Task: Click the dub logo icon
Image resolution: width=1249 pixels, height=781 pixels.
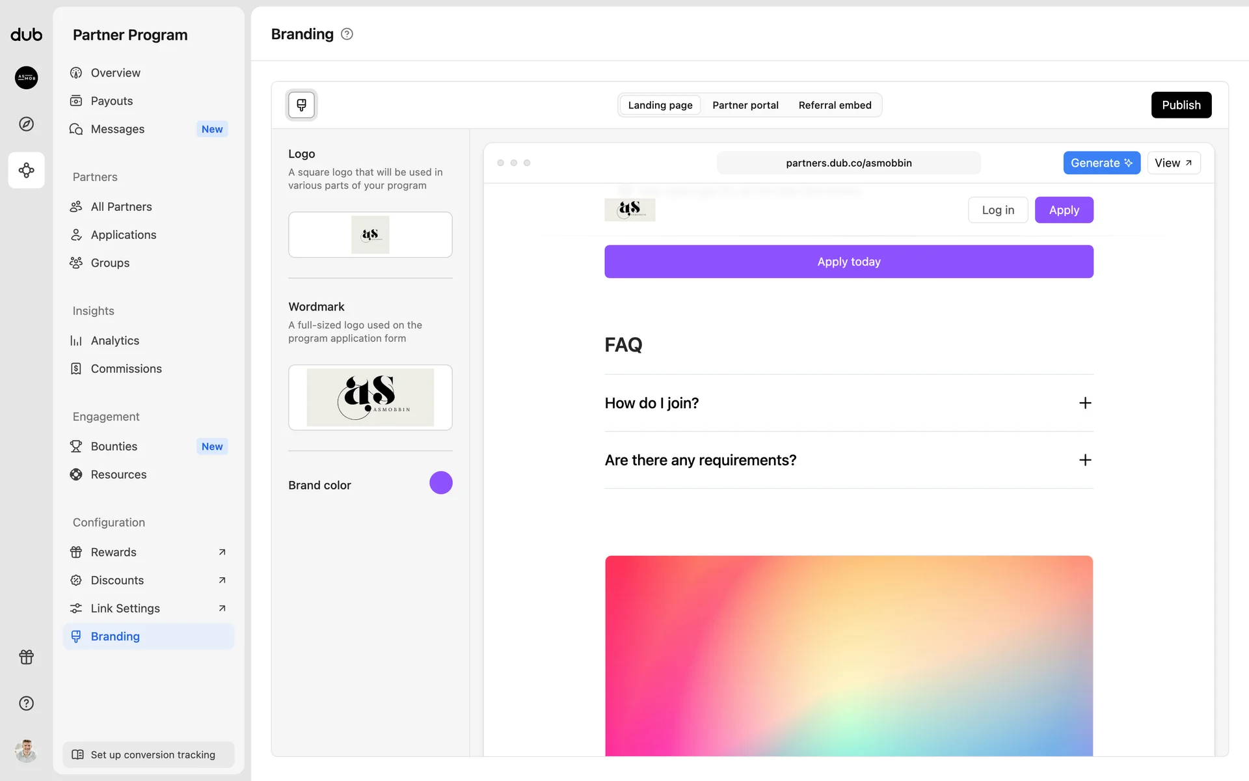Action: (26, 34)
